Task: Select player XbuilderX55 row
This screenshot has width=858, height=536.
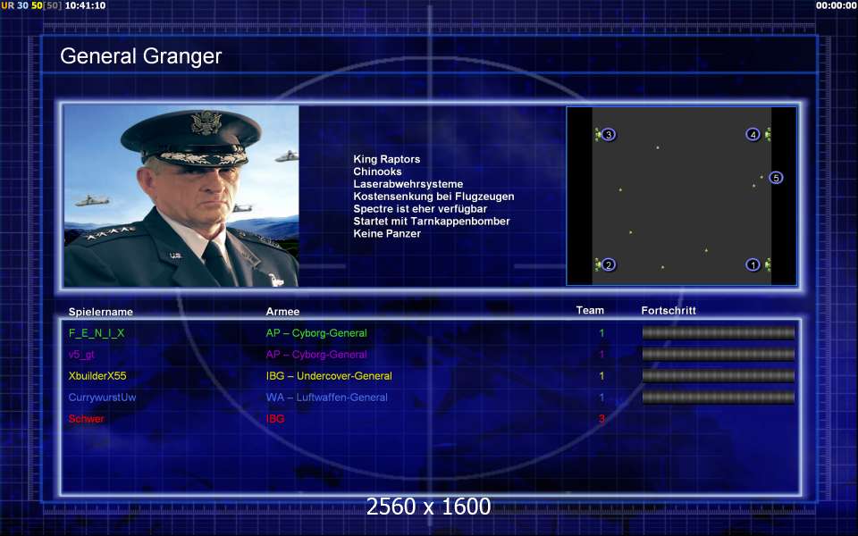Action: (431, 376)
